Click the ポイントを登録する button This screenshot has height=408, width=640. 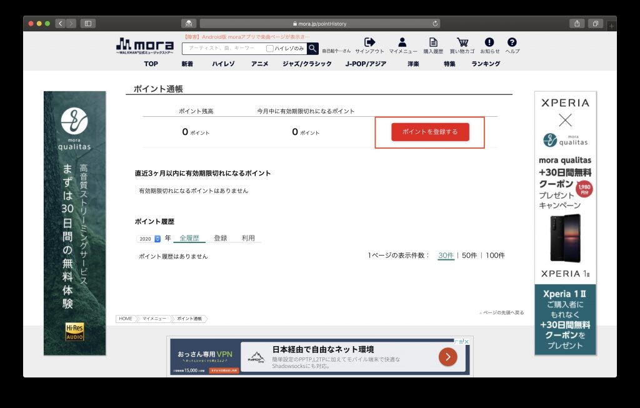[430, 132]
